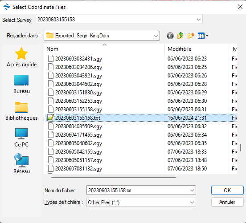Create a new folder
The image size is (246, 223).
tap(191, 36)
